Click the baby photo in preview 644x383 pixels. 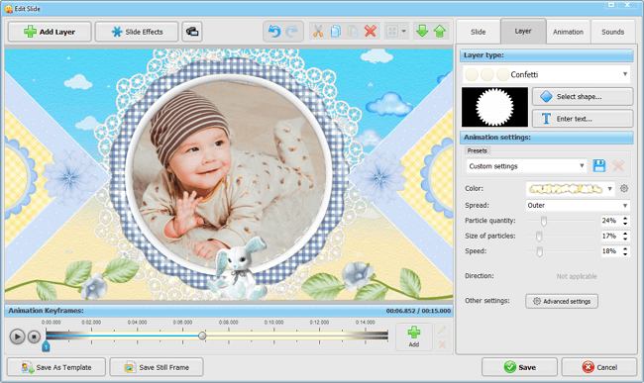tap(228, 174)
